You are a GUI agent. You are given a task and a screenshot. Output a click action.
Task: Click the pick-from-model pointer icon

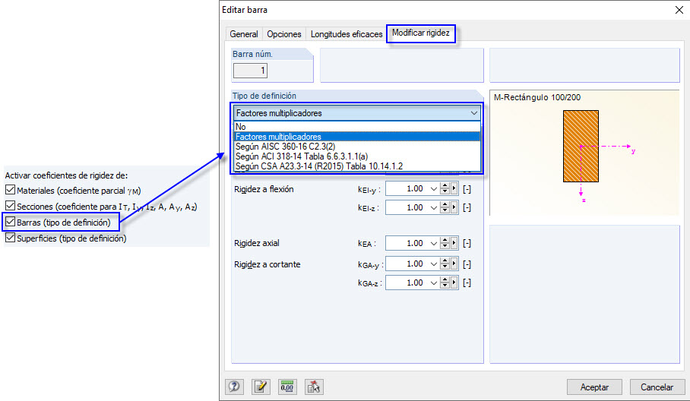coord(313,387)
